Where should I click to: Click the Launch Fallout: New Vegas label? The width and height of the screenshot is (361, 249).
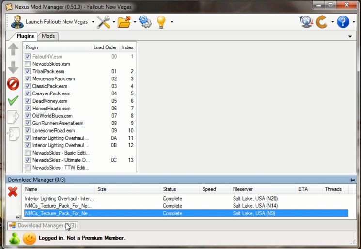[57, 22]
